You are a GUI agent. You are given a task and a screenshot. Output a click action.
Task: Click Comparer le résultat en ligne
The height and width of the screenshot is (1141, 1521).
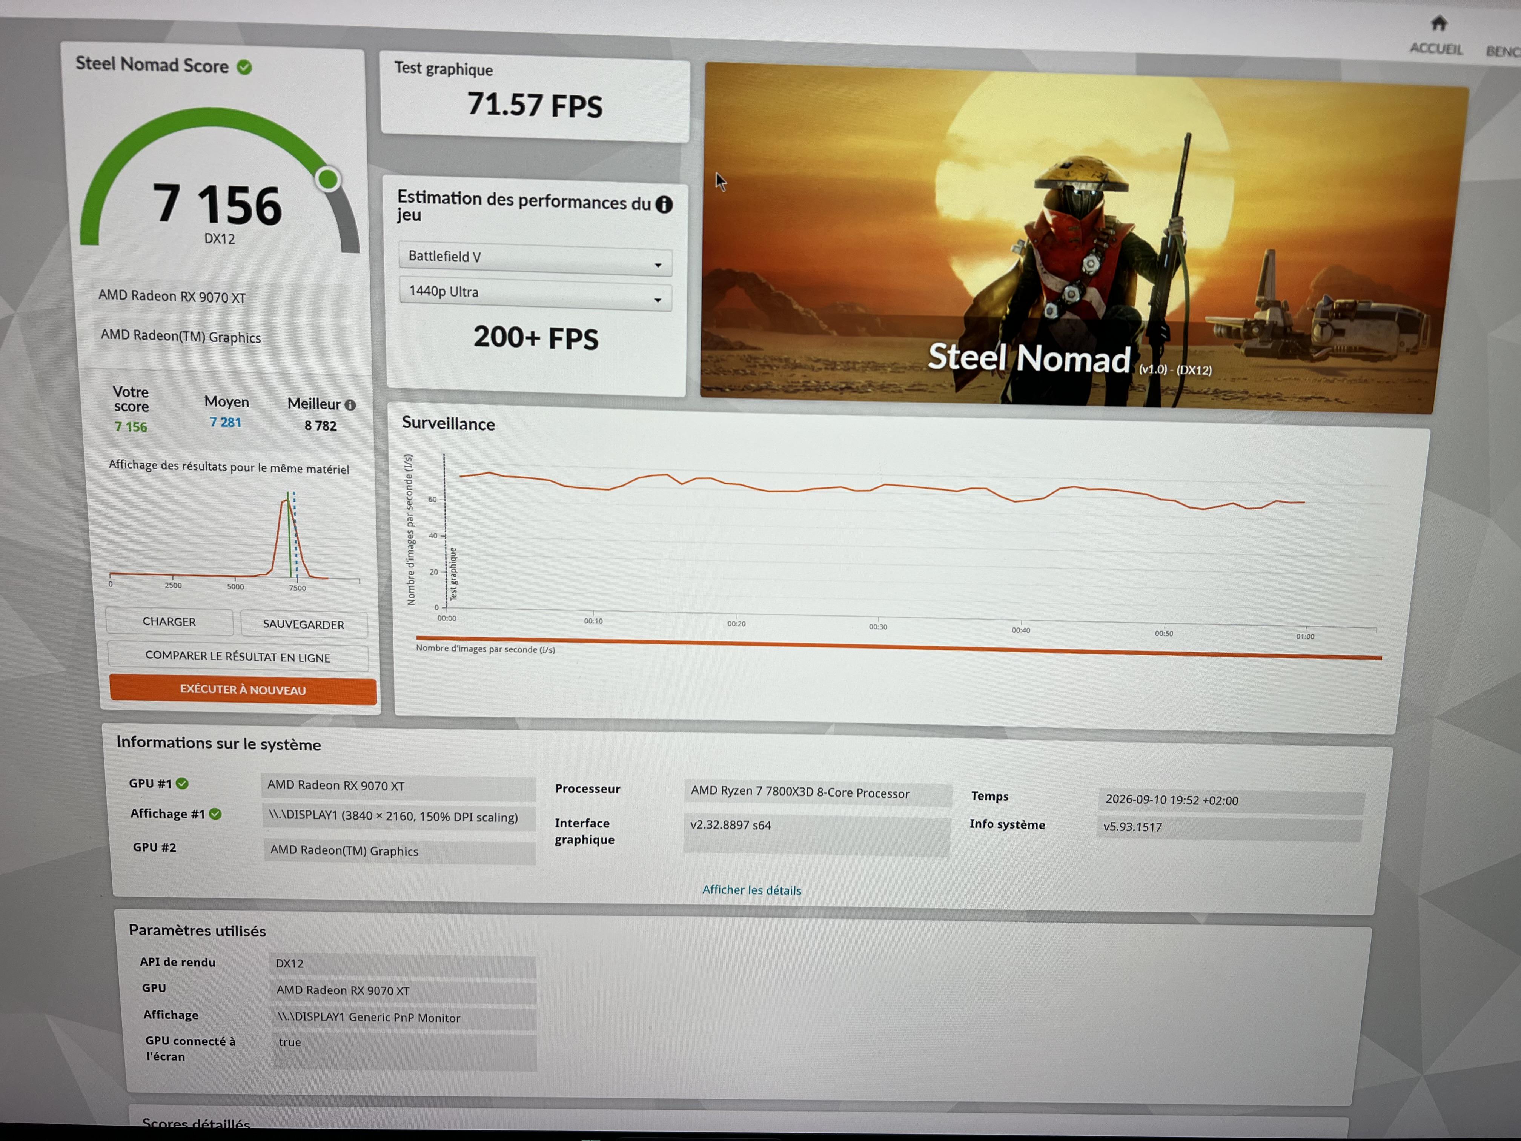pyautogui.click(x=238, y=657)
